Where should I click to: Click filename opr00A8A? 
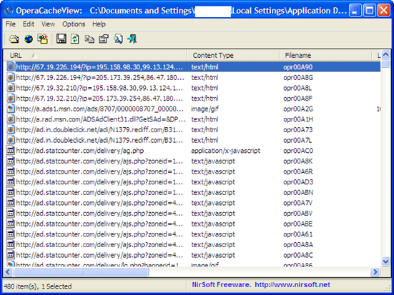point(298,244)
